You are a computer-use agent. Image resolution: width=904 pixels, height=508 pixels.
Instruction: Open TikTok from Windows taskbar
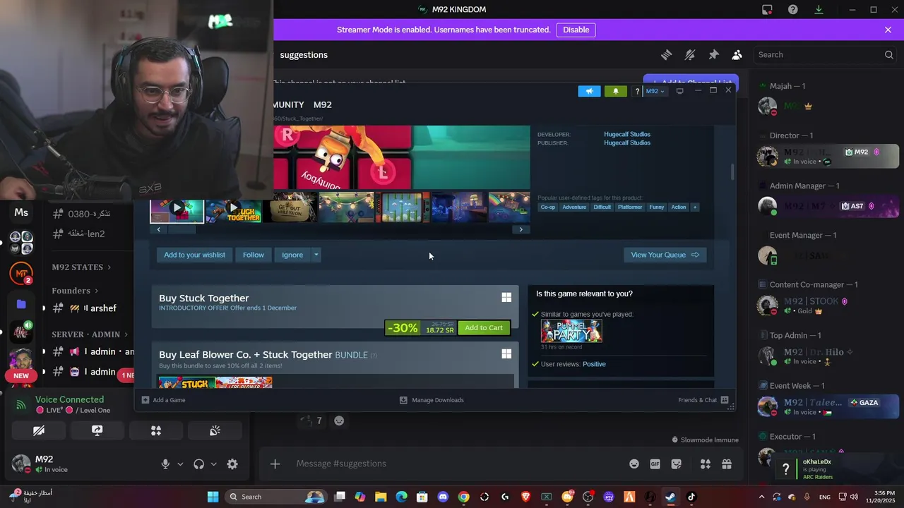[691, 497]
